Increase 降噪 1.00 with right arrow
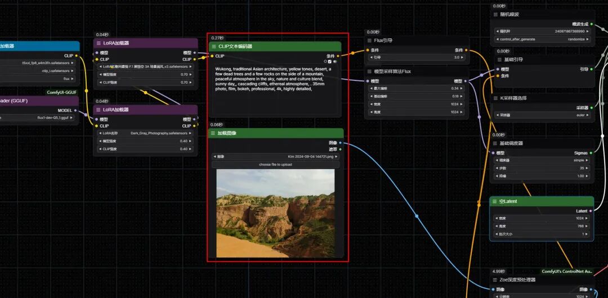608x298 pixels. point(587,176)
